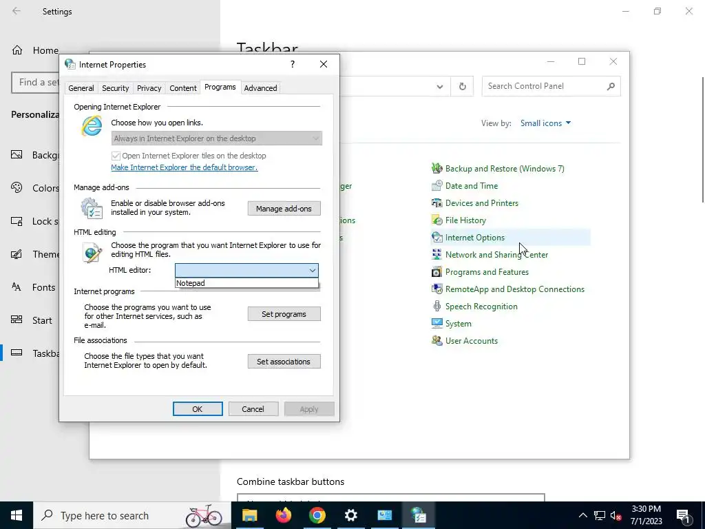705x529 pixels.
Task: Expand the Control Panel address bar chevron
Action: pyautogui.click(x=440, y=86)
